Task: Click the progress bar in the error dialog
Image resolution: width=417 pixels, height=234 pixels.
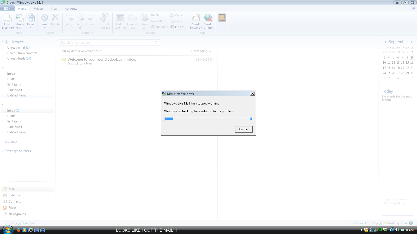Action: pos(208,119)
